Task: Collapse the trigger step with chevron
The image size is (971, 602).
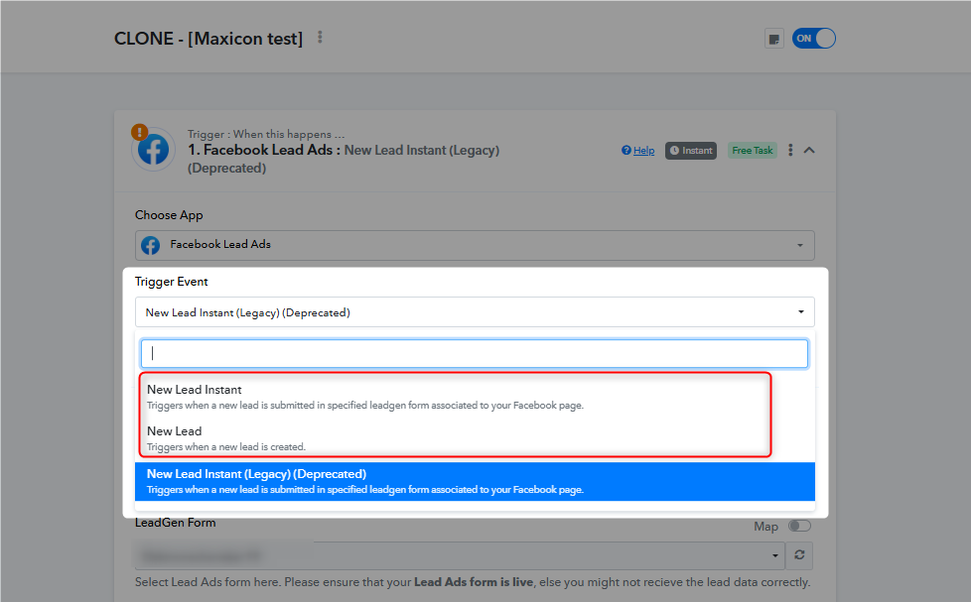Action: click(x=809, y=150)
